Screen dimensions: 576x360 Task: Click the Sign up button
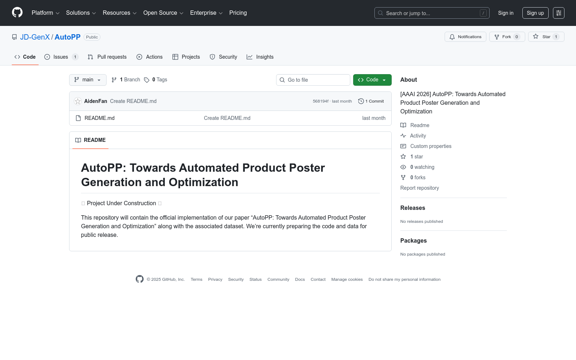click(x=535, y=13)
